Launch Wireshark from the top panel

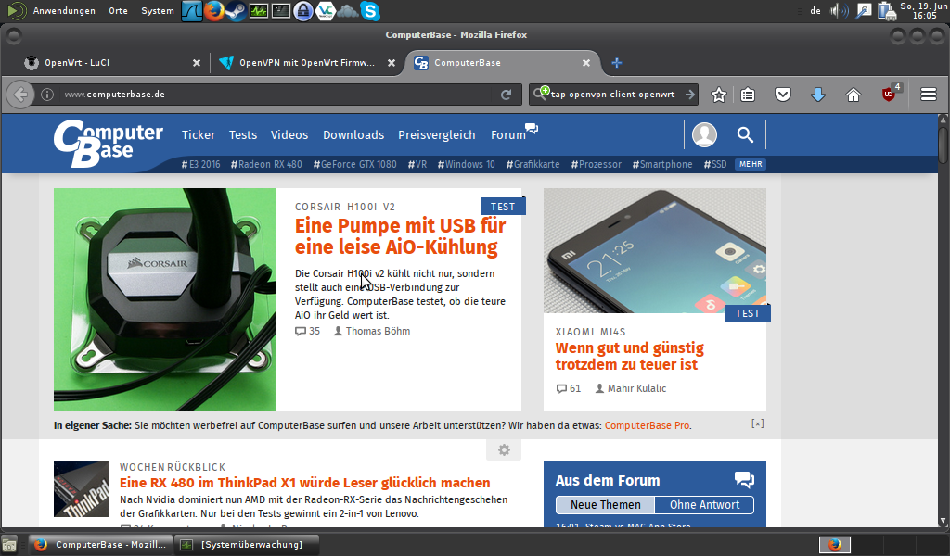(x=191, y=11)
